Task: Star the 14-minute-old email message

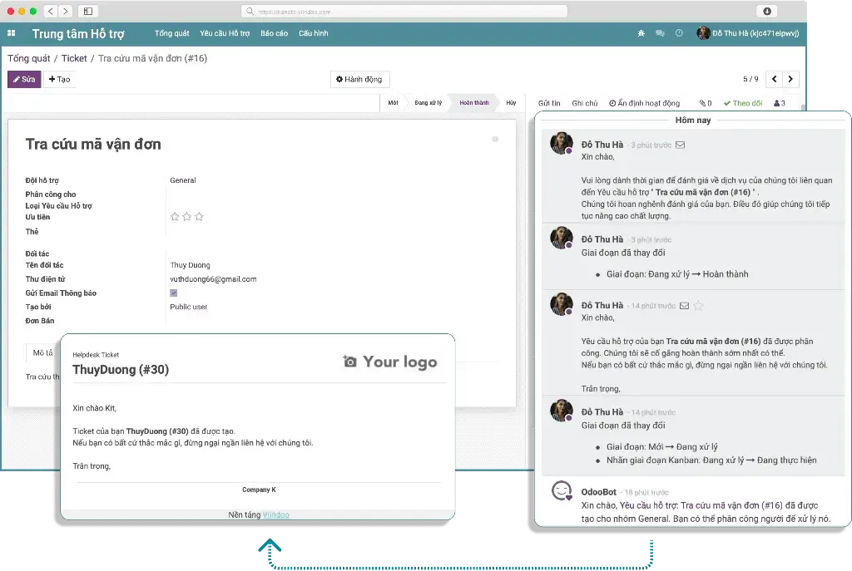Action: [698, 306]
